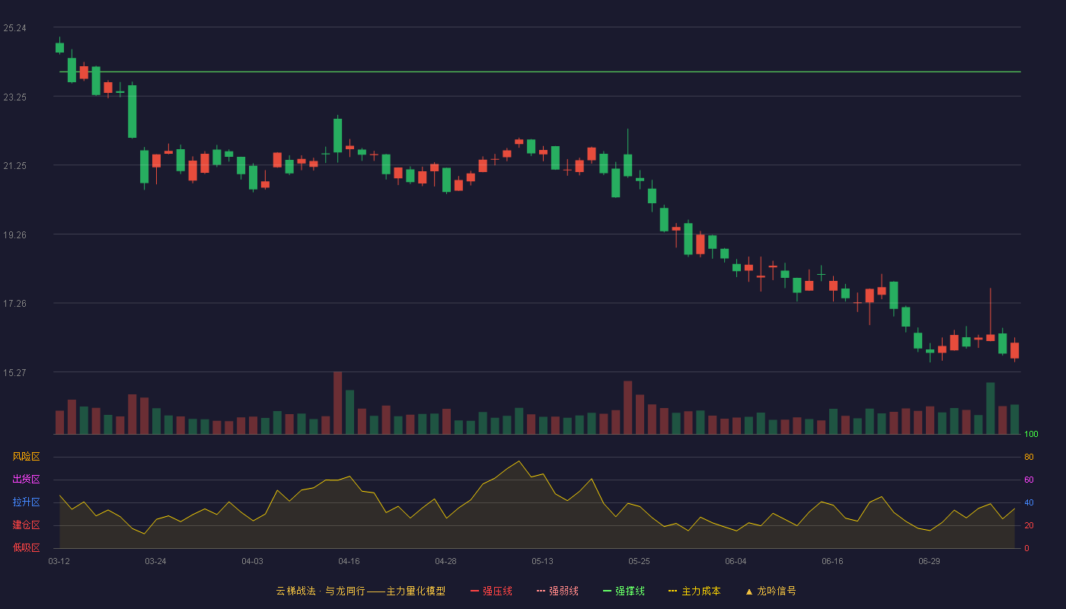Toggle the green 强撑线 legend entry
1066x609 pixels.
[x=624, y=591]
